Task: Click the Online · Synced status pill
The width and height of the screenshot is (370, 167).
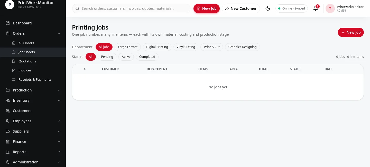Action: [x=292, y=8]
